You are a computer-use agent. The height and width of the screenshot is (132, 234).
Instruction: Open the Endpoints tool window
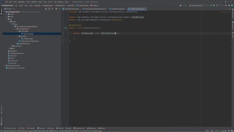[x=91, y=128]
